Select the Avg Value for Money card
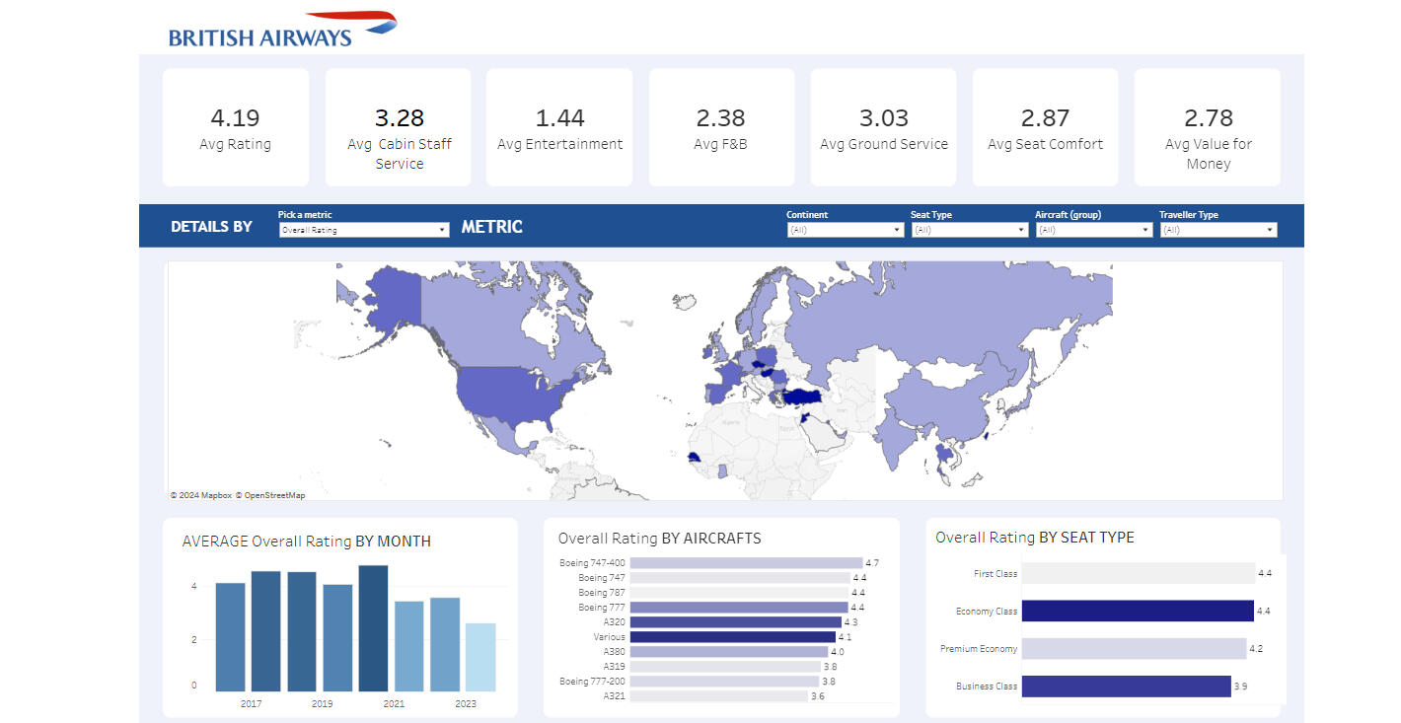1401x723 pixels. 1208,128
